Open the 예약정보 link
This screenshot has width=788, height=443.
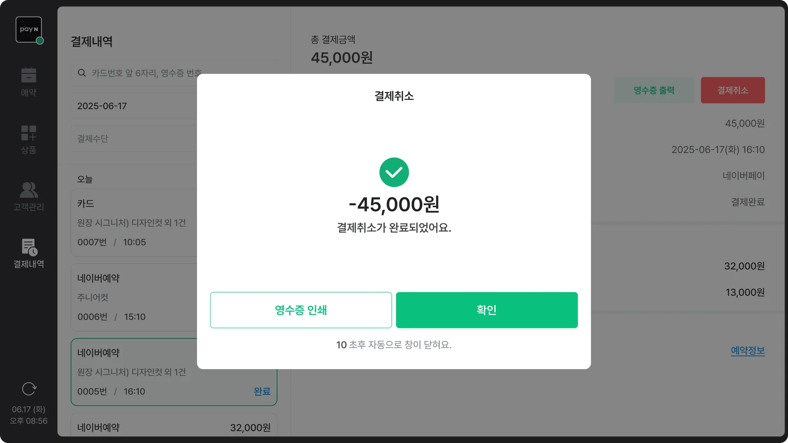[x=747, y=350]
